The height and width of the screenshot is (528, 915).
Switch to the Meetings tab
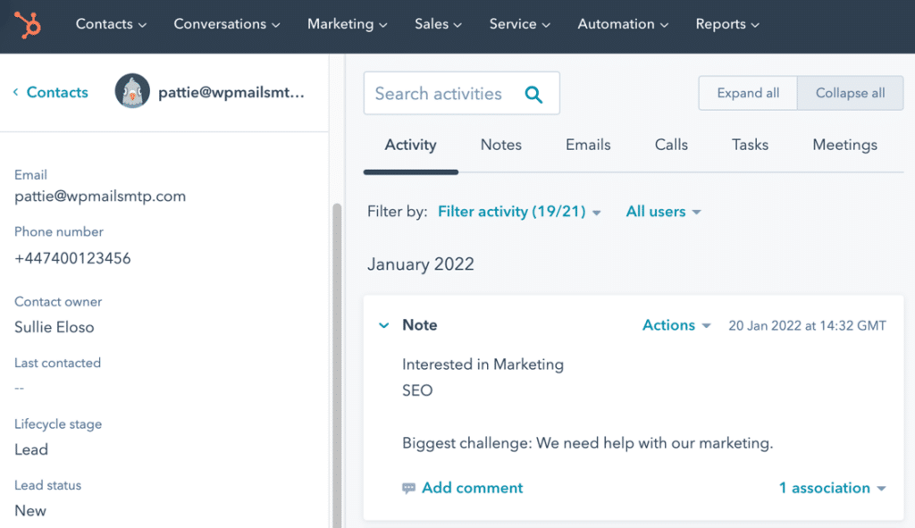click(x=844, y=145)
